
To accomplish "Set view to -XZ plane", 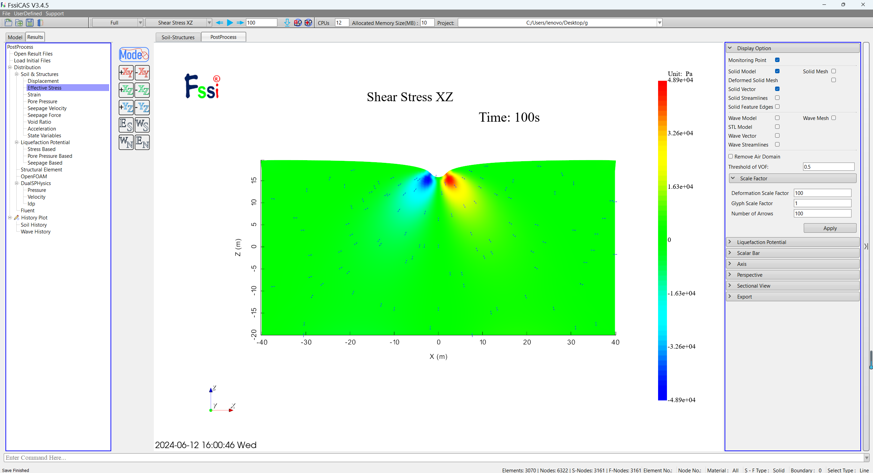I will tap(142, 90).
